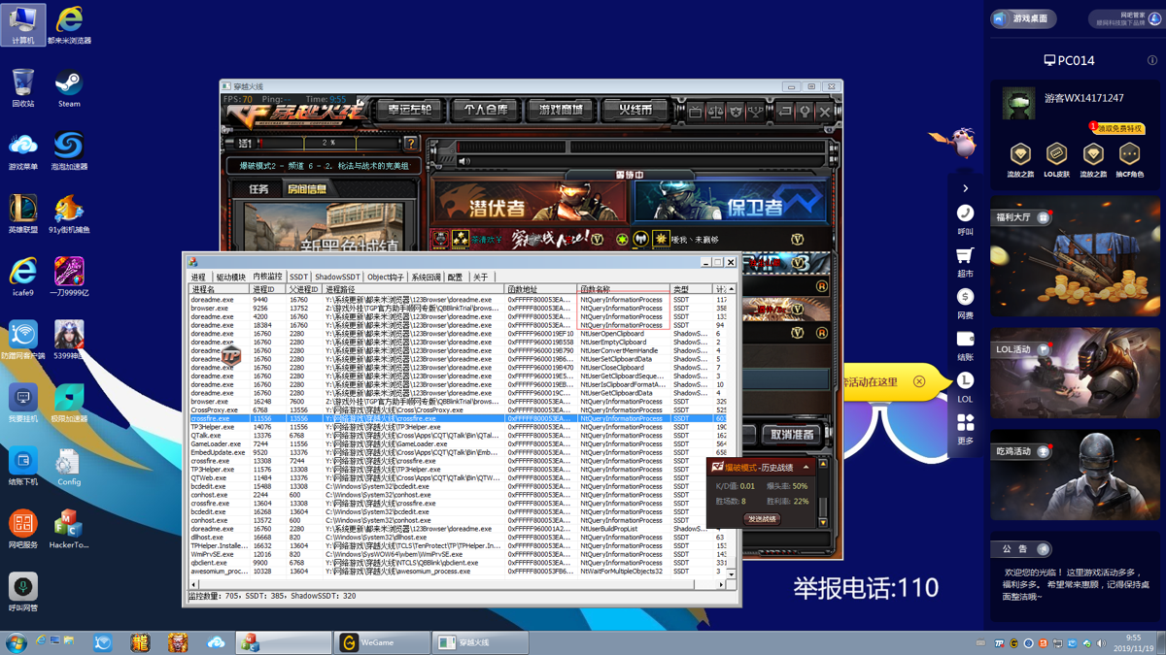Open the 关于 tab
This screenshot has height=655, width=1166.
480,278
